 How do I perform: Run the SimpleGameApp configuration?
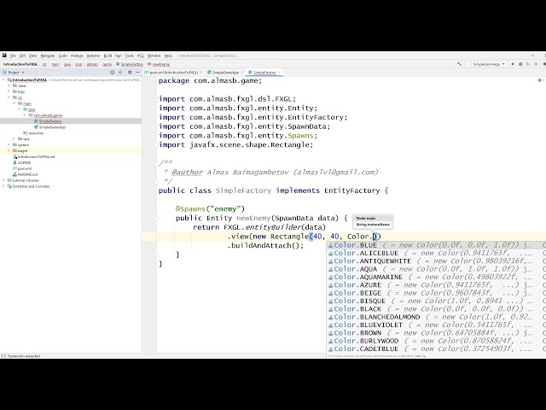pyautogui.click(x=513, y=64)
